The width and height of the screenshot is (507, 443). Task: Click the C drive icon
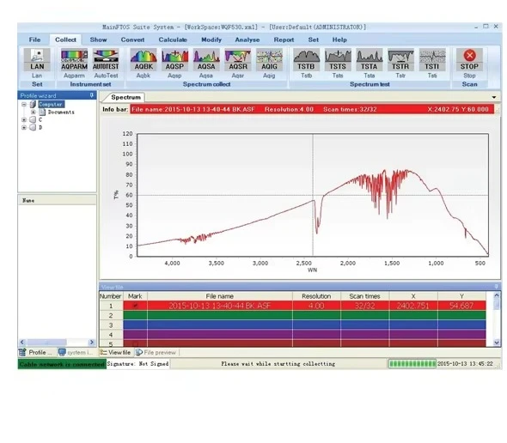[x=33, y=119]
